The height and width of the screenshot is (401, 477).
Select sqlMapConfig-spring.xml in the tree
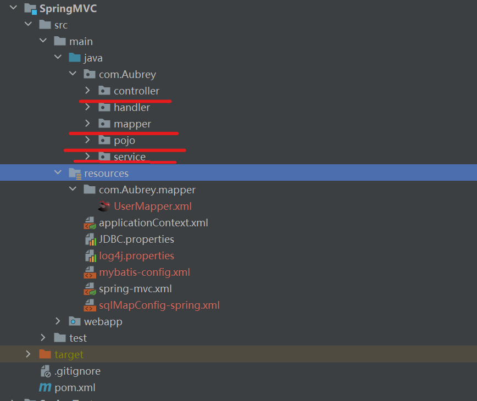[159, 305]
